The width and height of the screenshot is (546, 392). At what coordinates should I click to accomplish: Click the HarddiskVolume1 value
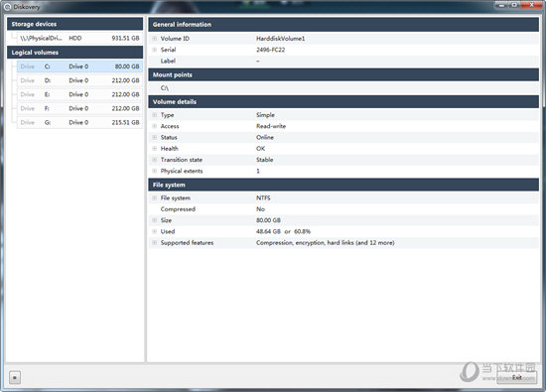click(x=280, y=39)
